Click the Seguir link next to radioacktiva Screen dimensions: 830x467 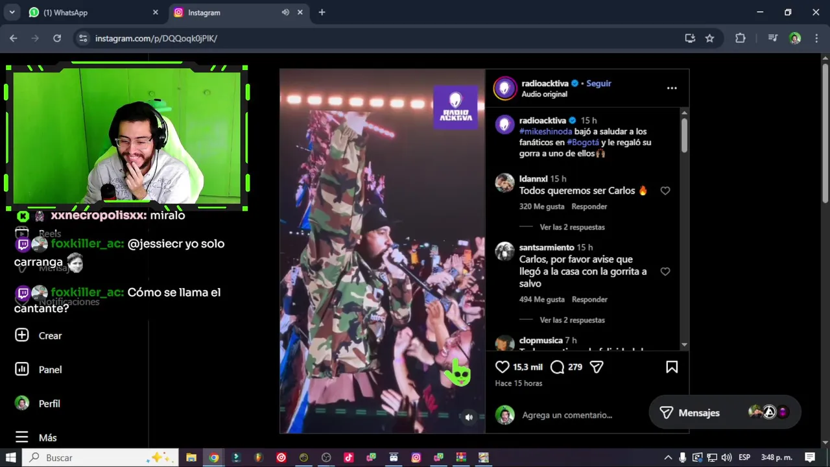point(599,83)
